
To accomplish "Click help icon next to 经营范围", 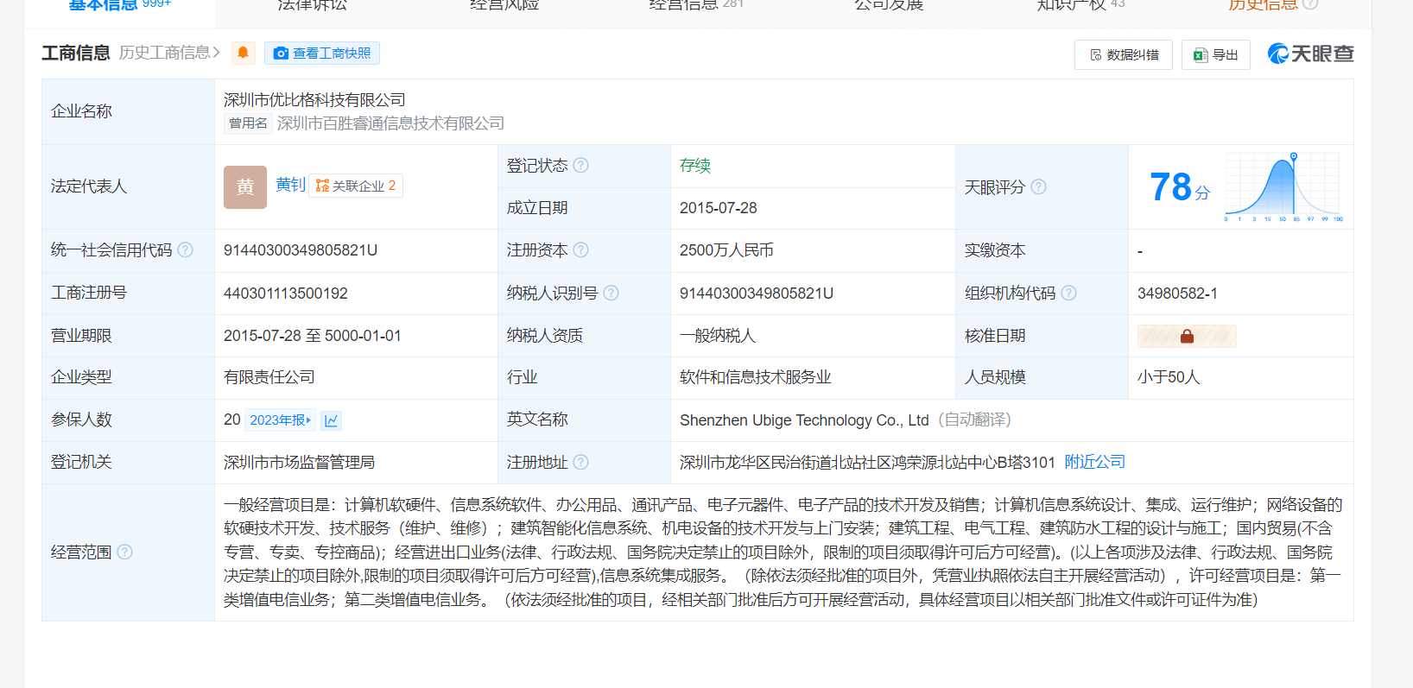I will pyautogui.click(x=125, y=552).
